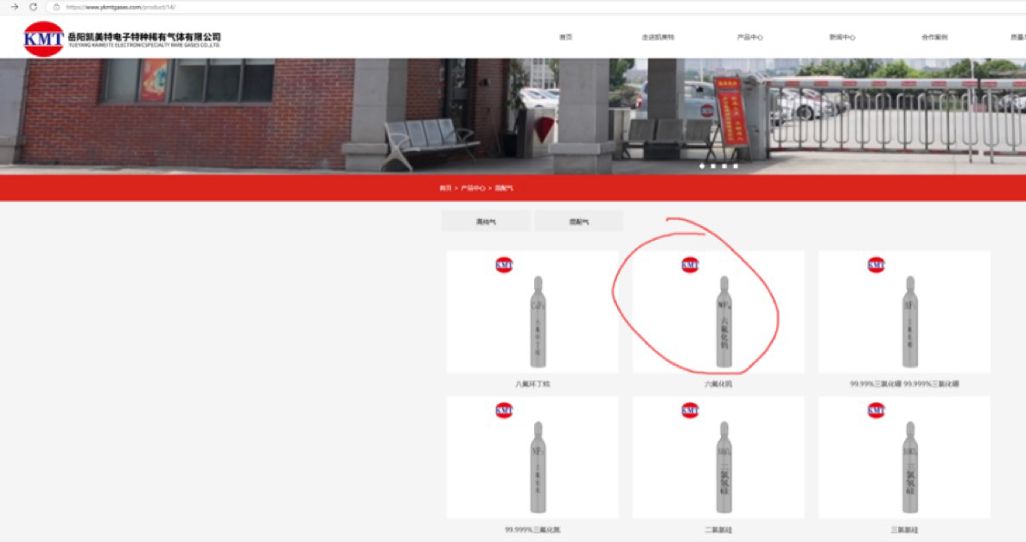Click the KMT company logo in header
The height and width of the screenshot is (542, 1026).
tap(44, 39)
